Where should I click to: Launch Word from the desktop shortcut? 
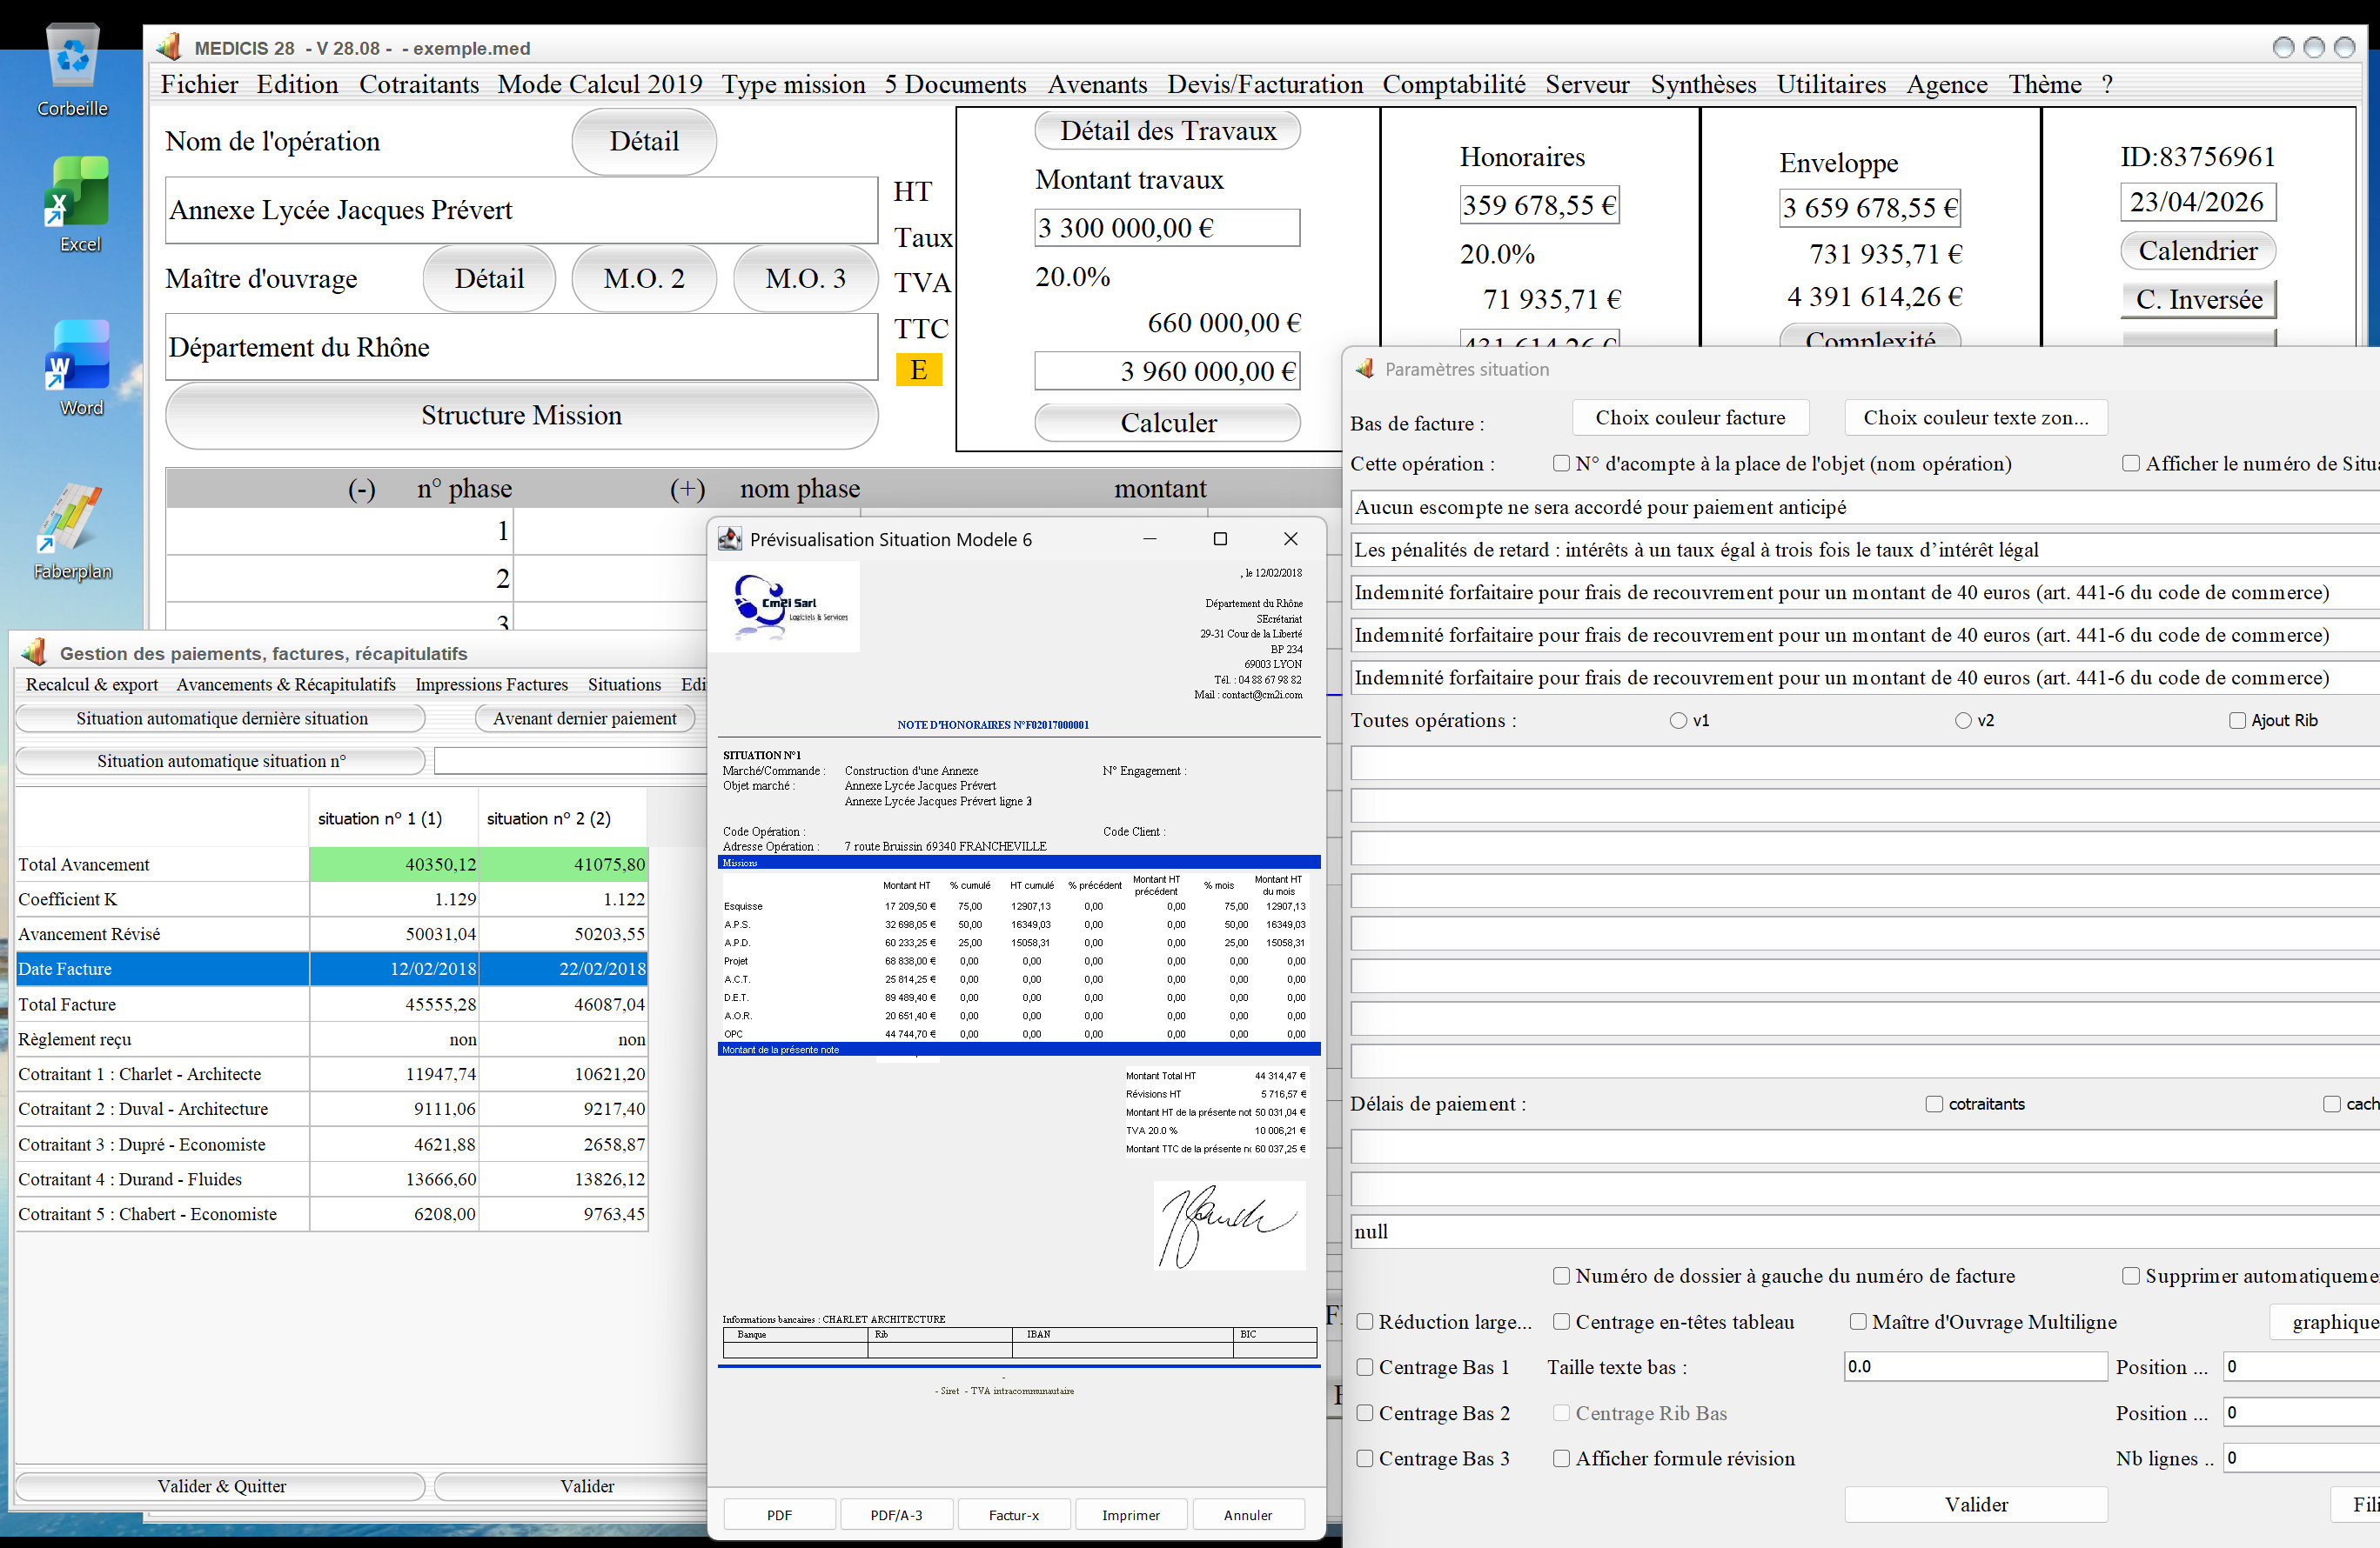coord(79,368)
